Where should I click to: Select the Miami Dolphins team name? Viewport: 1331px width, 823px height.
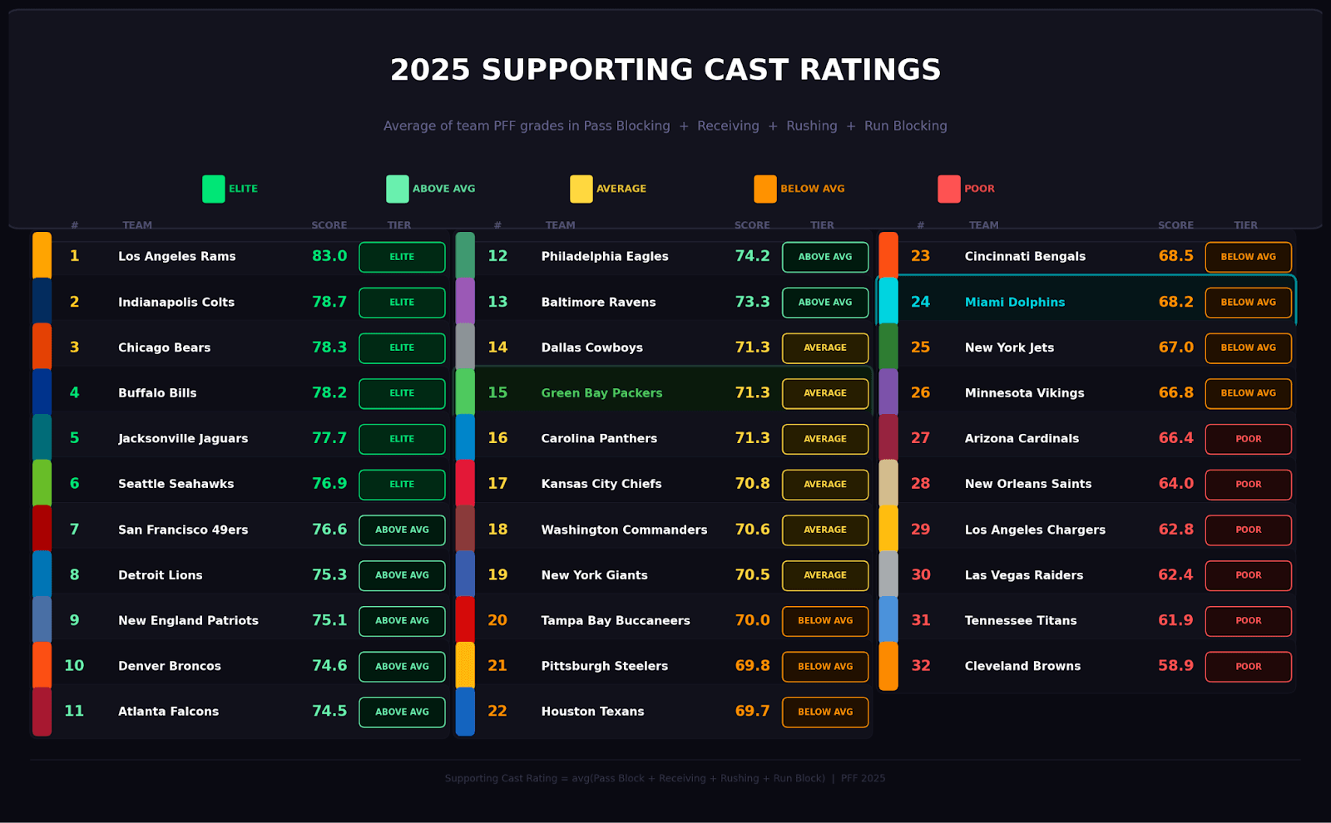tap(1014, 303)
